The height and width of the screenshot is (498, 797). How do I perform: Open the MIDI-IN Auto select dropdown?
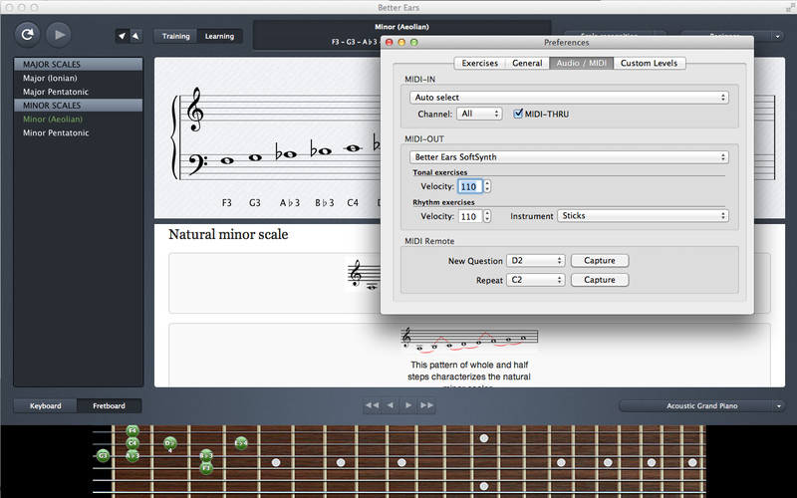tap(569, 97)
